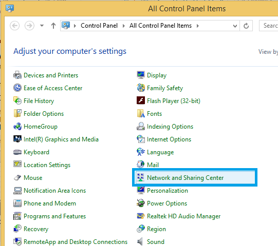Open the Devices and Printers icon
Screen dimensions: 278x246
point(17,75)
